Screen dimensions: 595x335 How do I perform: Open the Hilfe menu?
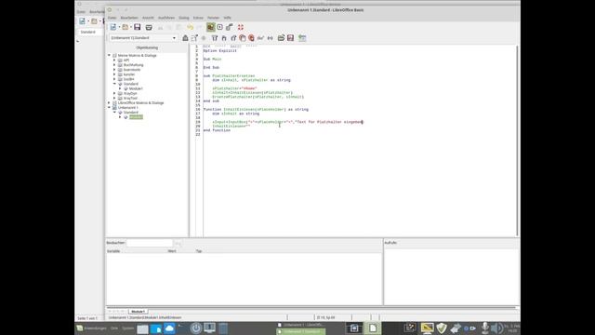(227, 18)
